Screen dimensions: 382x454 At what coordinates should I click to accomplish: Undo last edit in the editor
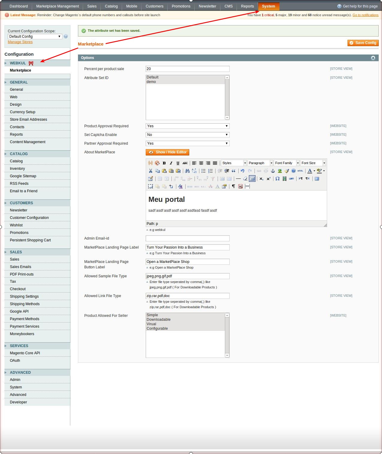click(x=243, y=171)
